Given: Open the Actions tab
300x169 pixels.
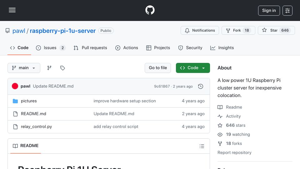Looking at the screenshot, I should click(127, 48).
